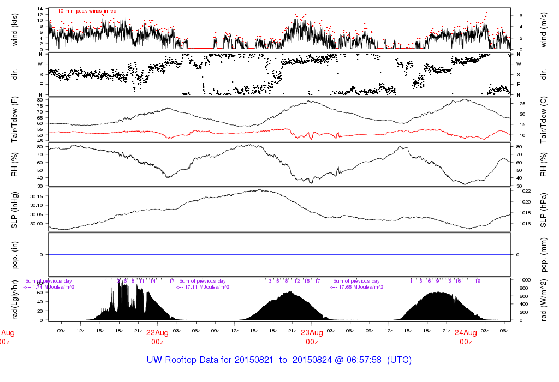The width and height of the screenshot is (559, 382).
Task: Select the 'SLP (inHg)' axis label
Action: tap(15, 210)
